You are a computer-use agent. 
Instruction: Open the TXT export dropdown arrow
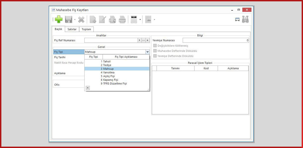140,20
